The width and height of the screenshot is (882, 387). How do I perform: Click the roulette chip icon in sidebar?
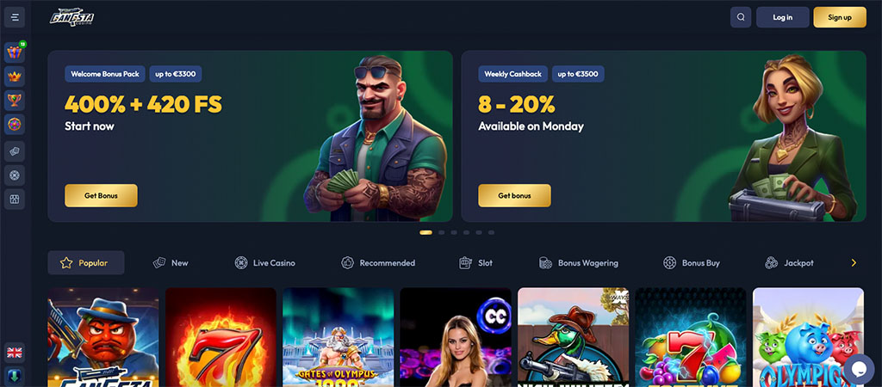15,175
